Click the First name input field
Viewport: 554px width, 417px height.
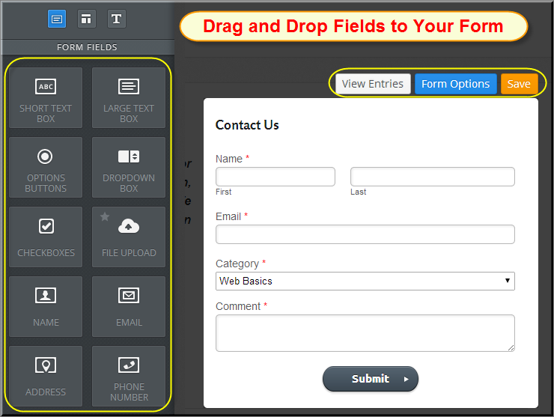(275, 177)
